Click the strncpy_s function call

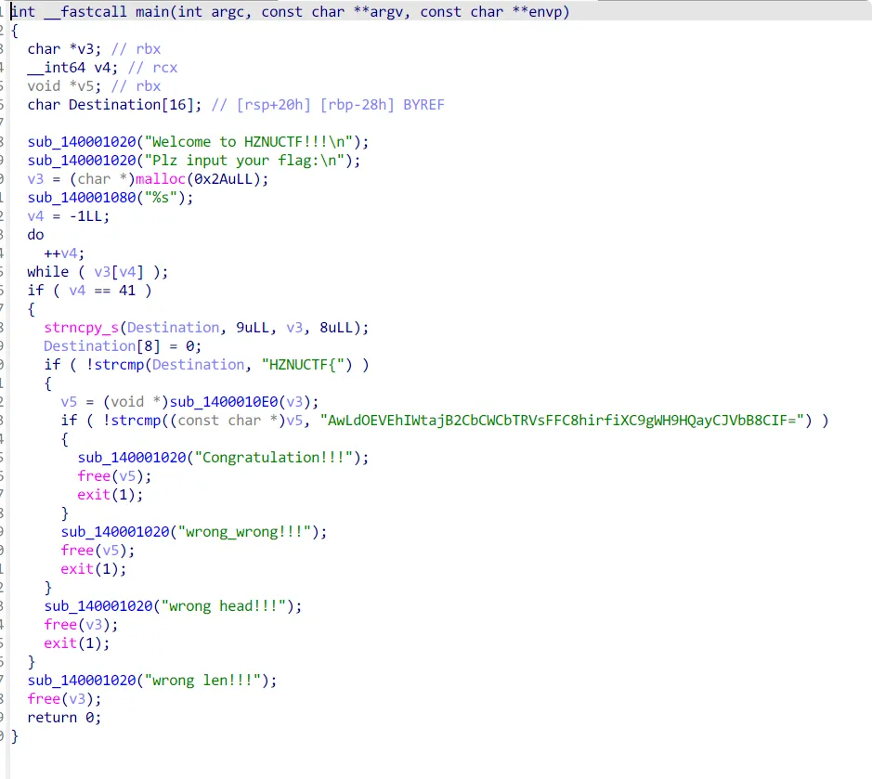[x=81, y=328]
